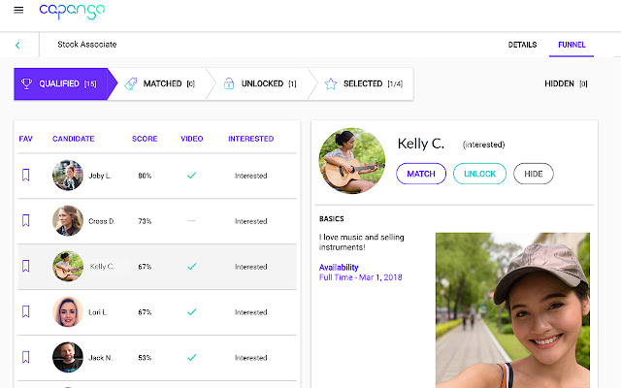Switch to the Details tab
The height and width of the screenshot is (388, 621).
point(522,45)
